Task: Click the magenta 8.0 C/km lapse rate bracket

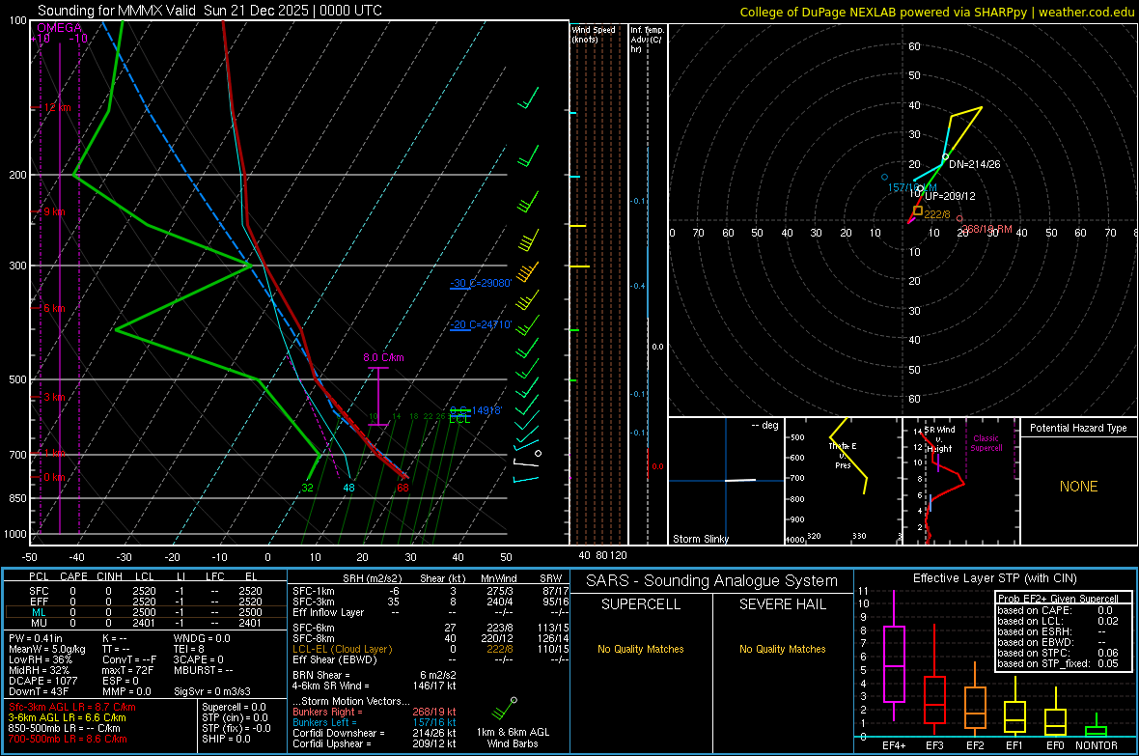Action: [377, 396]
